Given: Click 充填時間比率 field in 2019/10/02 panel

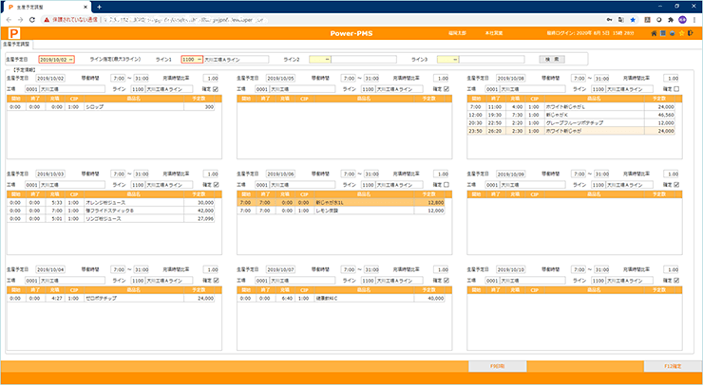Looking at the screenshot, I should (x=212, y=79).
